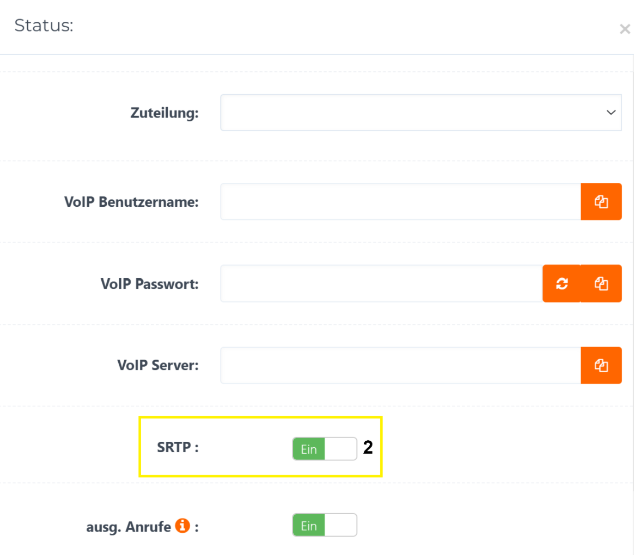Focus the VoIP Server field
Viewport: 634px width, 555px height.
coord(401,365)
